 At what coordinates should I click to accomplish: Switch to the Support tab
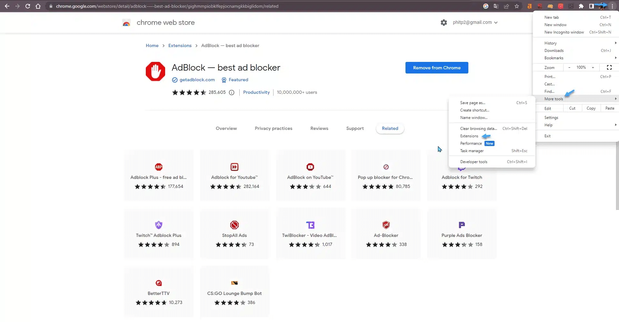pos(355,128)
